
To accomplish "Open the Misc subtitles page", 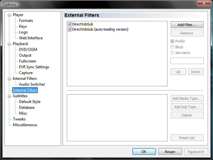I will [23, 113].
